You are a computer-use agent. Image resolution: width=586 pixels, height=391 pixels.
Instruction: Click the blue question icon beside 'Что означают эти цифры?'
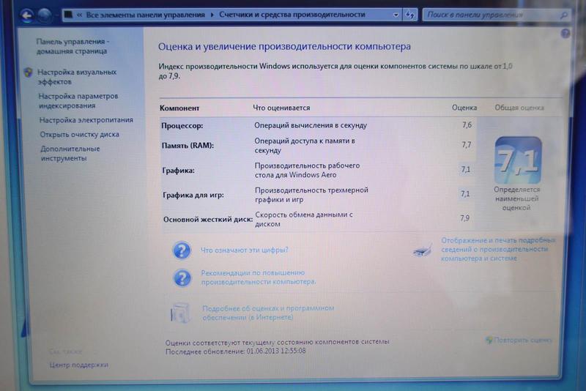[182, 251]
